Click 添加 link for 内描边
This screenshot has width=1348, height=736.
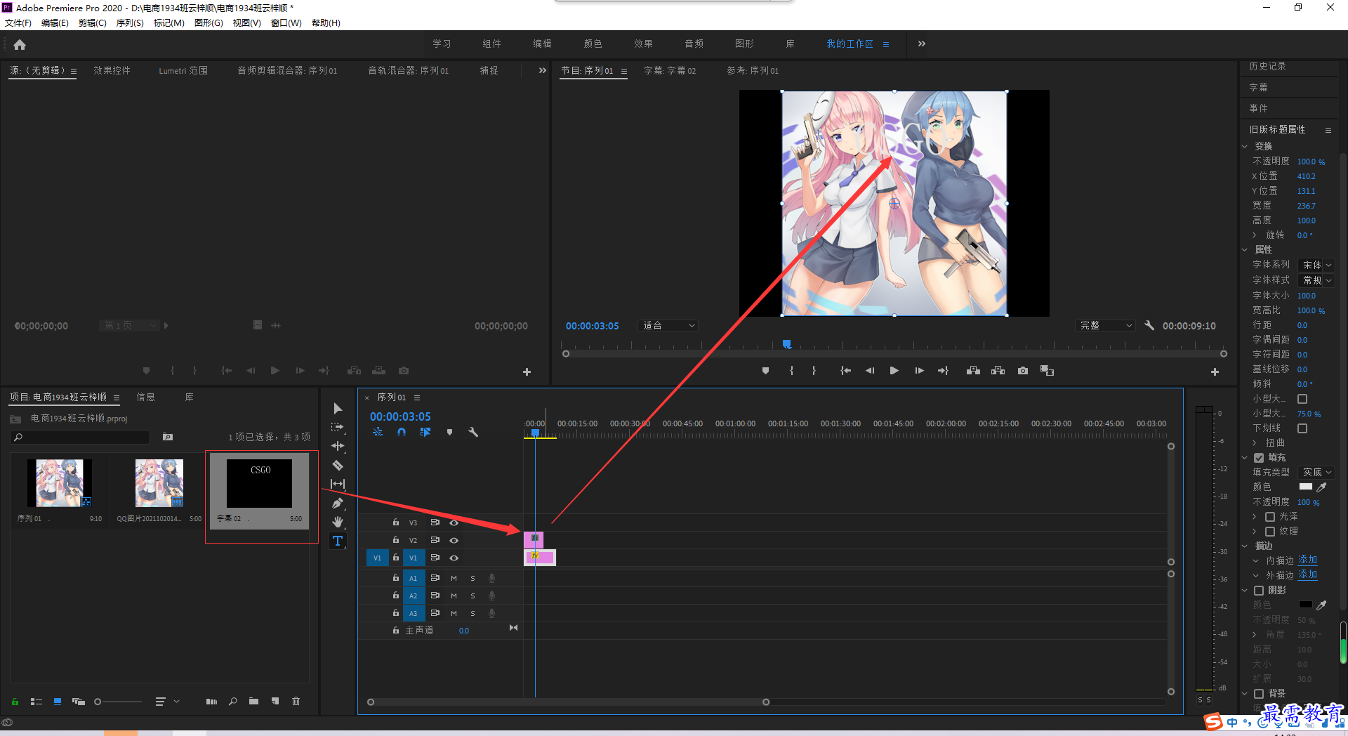(x=1307, y=560)
